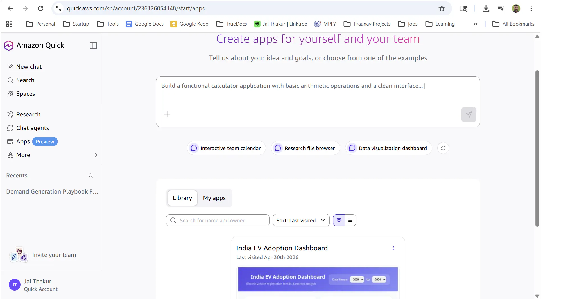Open the jobs bookmarks folder
The width and height of the screenshot is (577, 299).
pos(408,24)
